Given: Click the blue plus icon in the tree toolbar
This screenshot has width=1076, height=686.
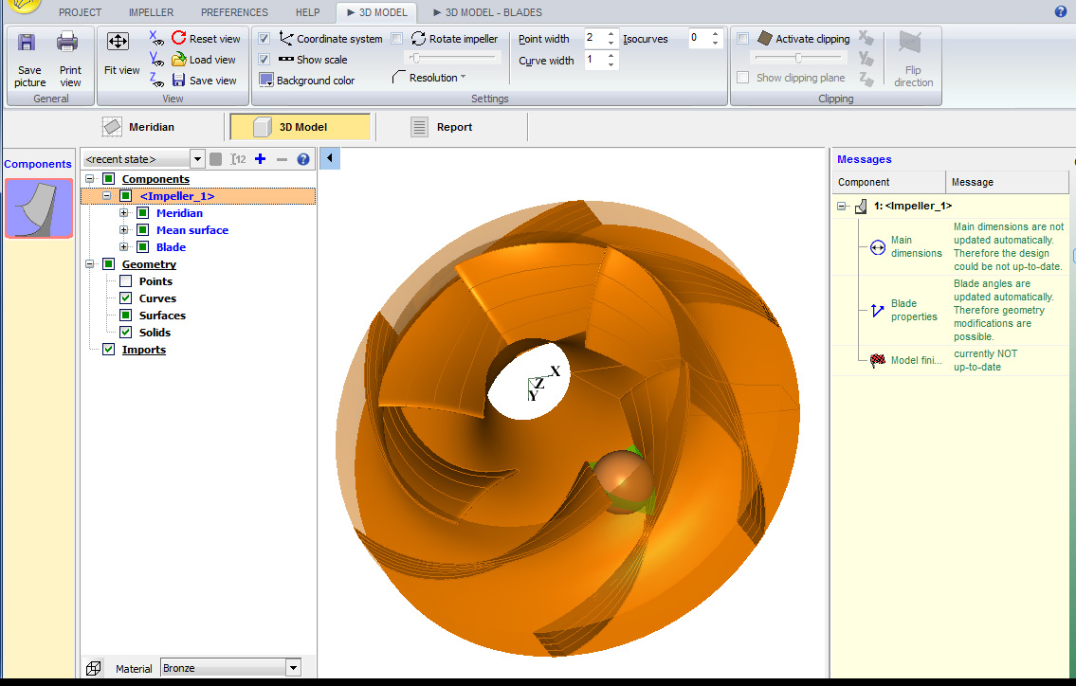Looking at the screenshot, I should click(x=260, y=159).
